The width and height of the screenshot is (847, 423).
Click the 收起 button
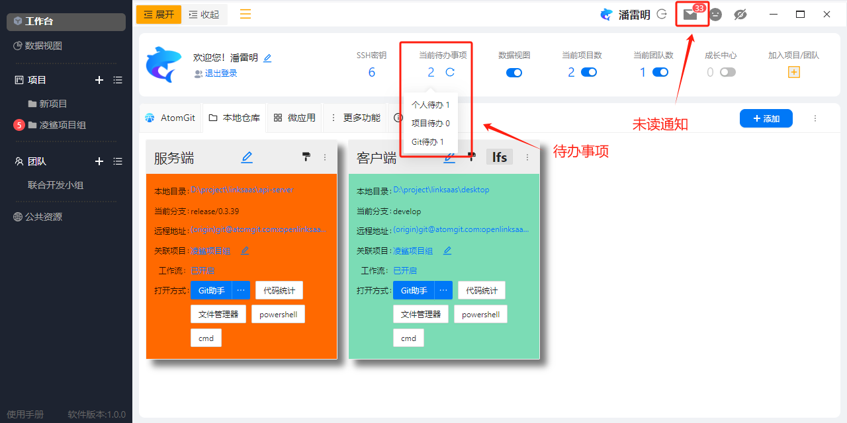tap(204, 15)
